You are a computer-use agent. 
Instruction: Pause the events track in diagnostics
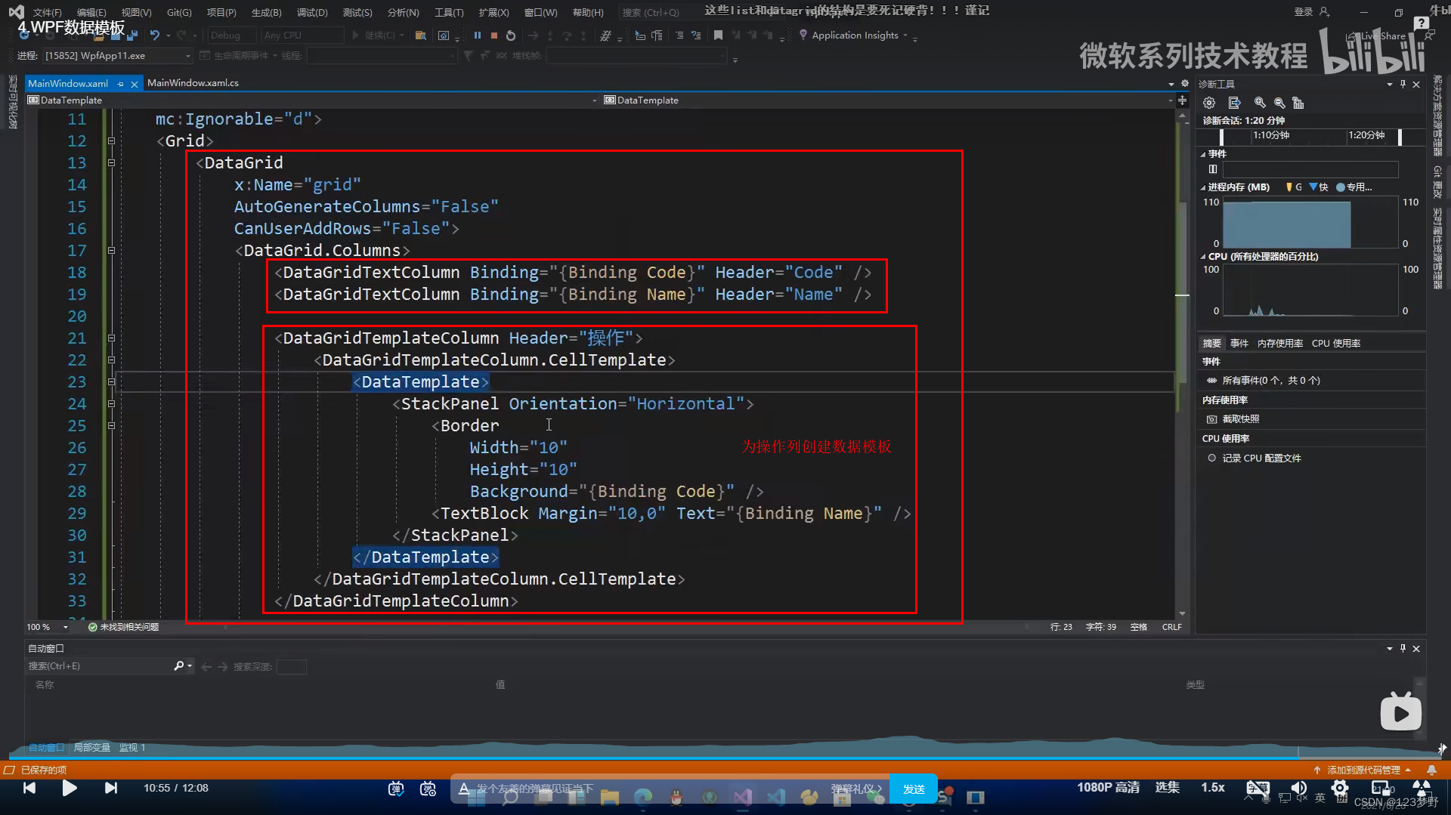coord(1213,169)
